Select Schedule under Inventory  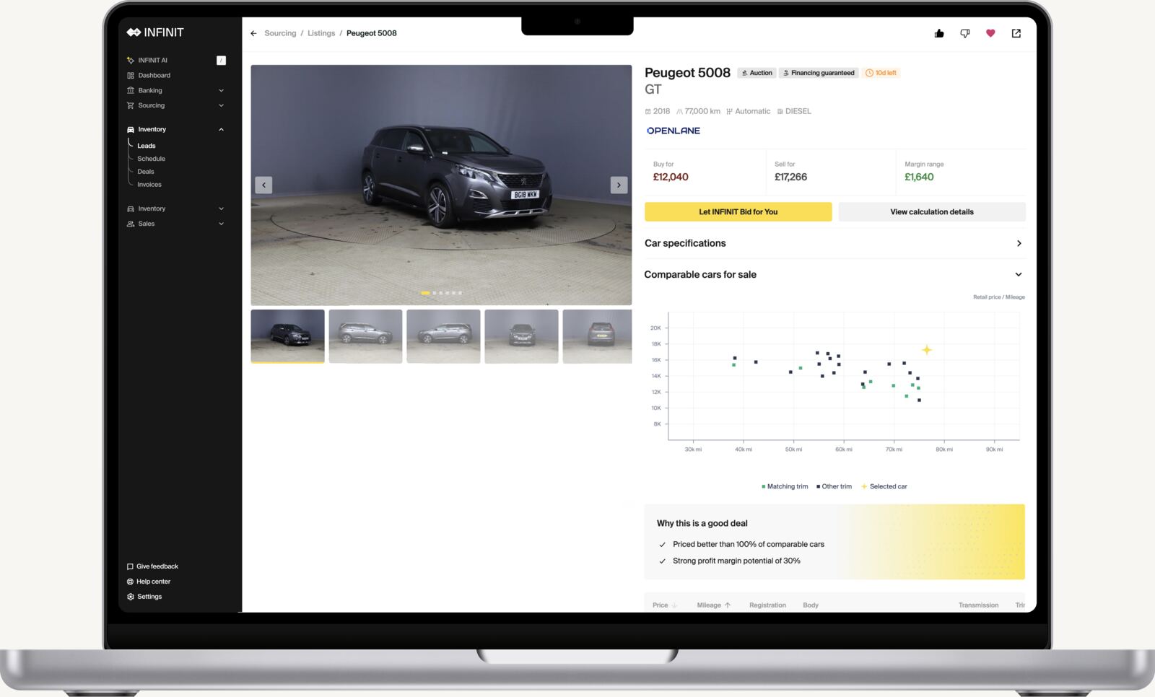point(151,159)
